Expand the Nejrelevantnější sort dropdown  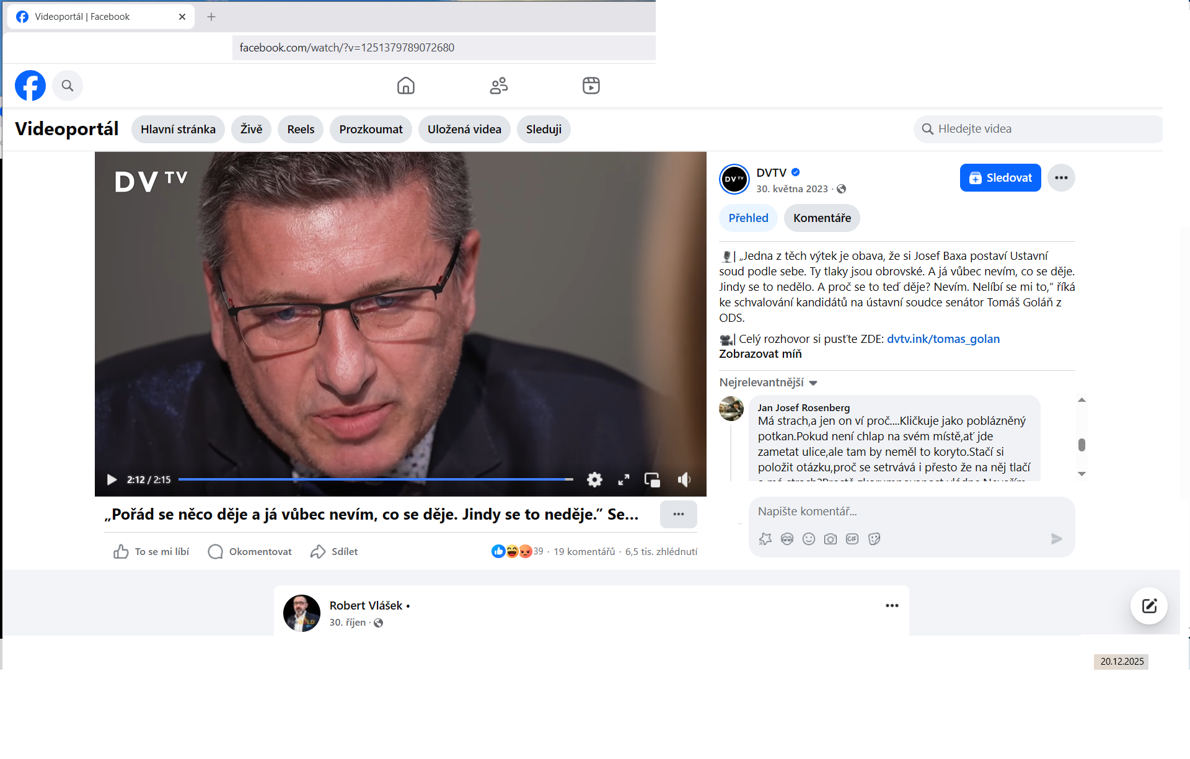pos(769,383)
